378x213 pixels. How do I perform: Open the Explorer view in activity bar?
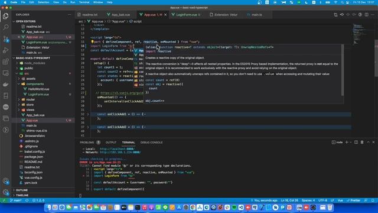click(x=5, y=16)
